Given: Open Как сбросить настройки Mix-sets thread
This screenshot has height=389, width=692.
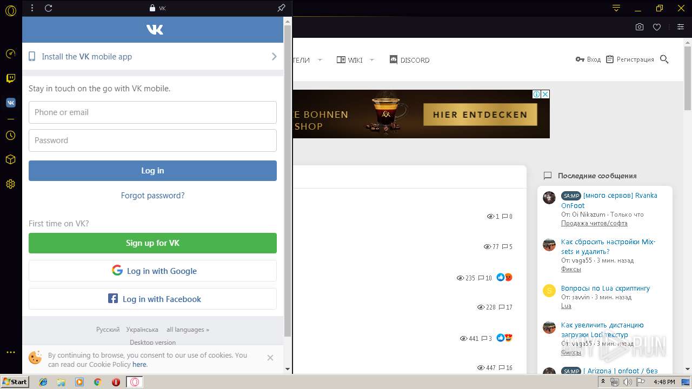Looking at the screenshot, I should [x=608, y=246].
